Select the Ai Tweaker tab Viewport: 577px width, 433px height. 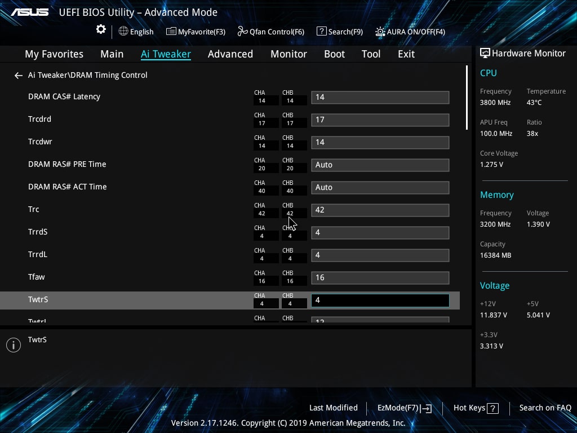point(166,54)
